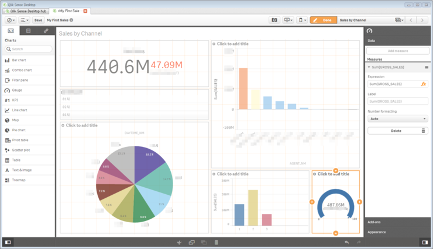Click the Done editing button
This screenshot has width=433, height=249.
click(x=324, y=20)
